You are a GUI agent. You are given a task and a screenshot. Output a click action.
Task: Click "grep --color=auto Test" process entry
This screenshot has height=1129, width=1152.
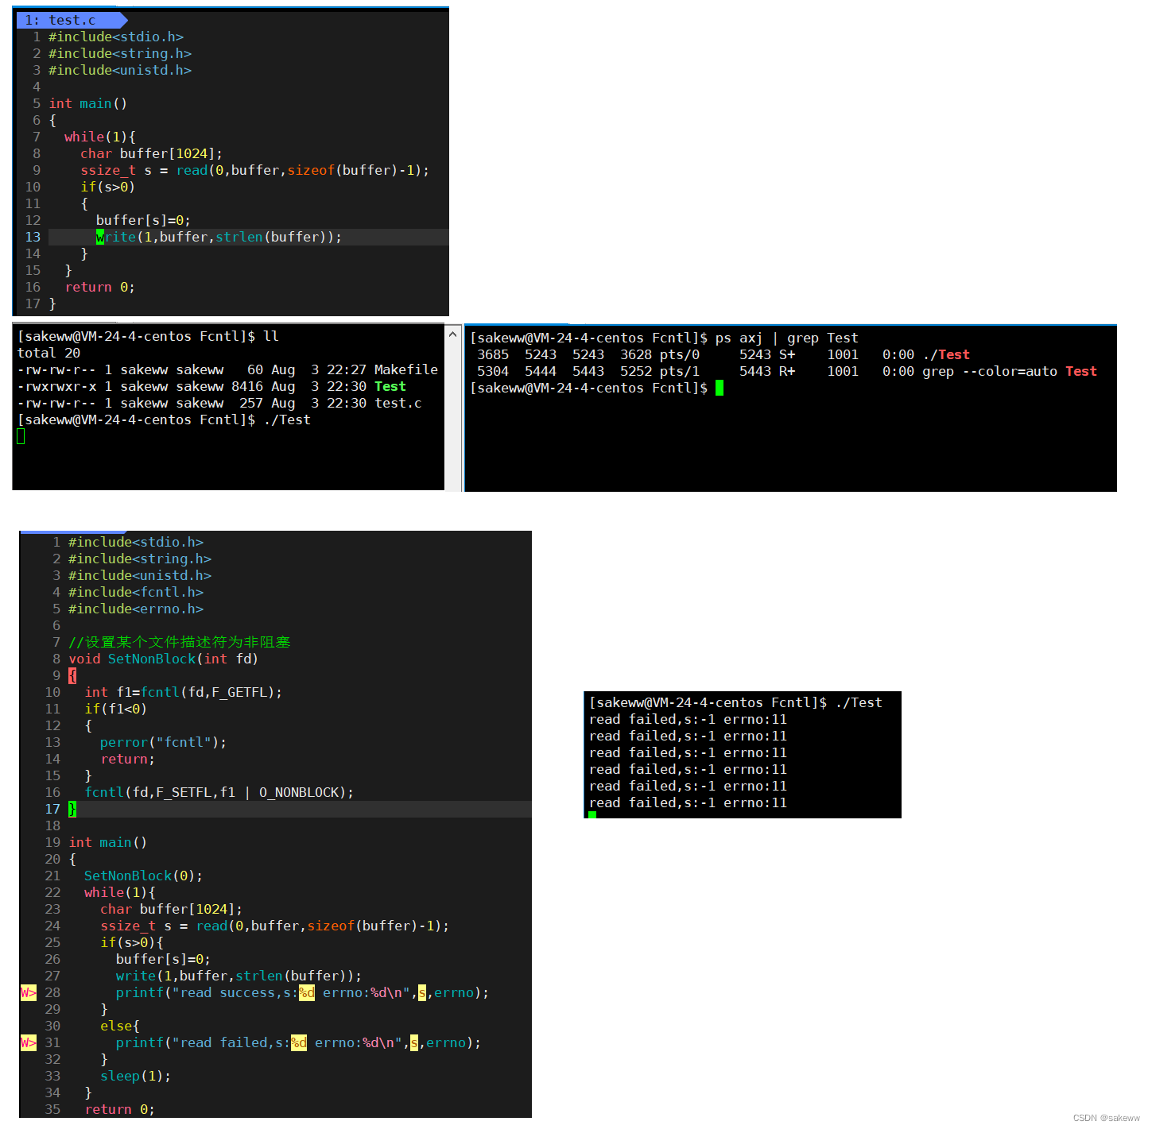tap(1010, 371)
